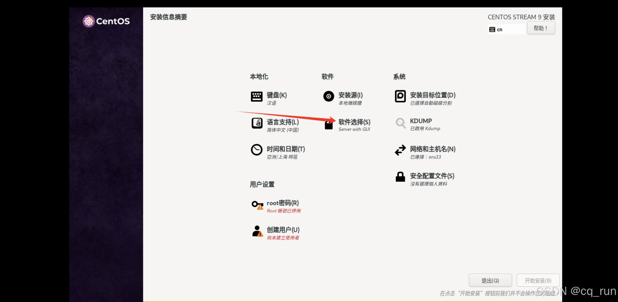This screenshot has width=618, height=302.
Task: Open 网络和主机名(N) network settings
Action: click(x=433, y=149)
